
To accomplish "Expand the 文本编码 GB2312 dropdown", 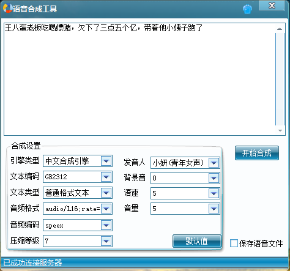I will click(106, 177).
